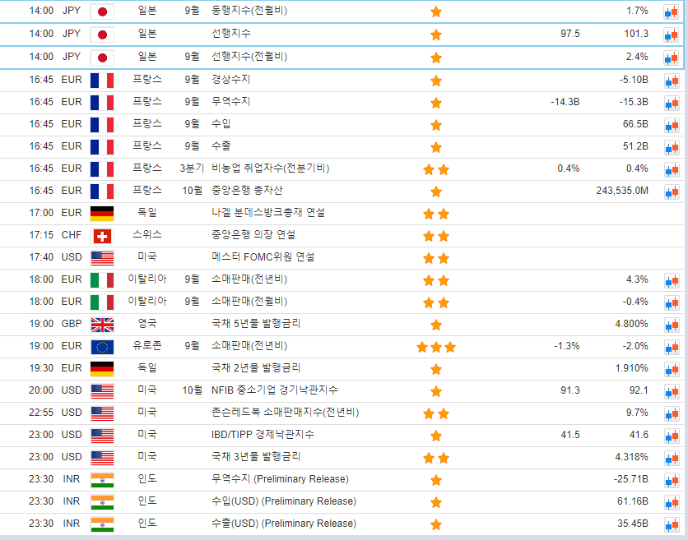This screenshot has width=688, height=540.
Task: Open chart icon for 영국 국채 5년물 발행금리
Action: [x=672, y=324]
